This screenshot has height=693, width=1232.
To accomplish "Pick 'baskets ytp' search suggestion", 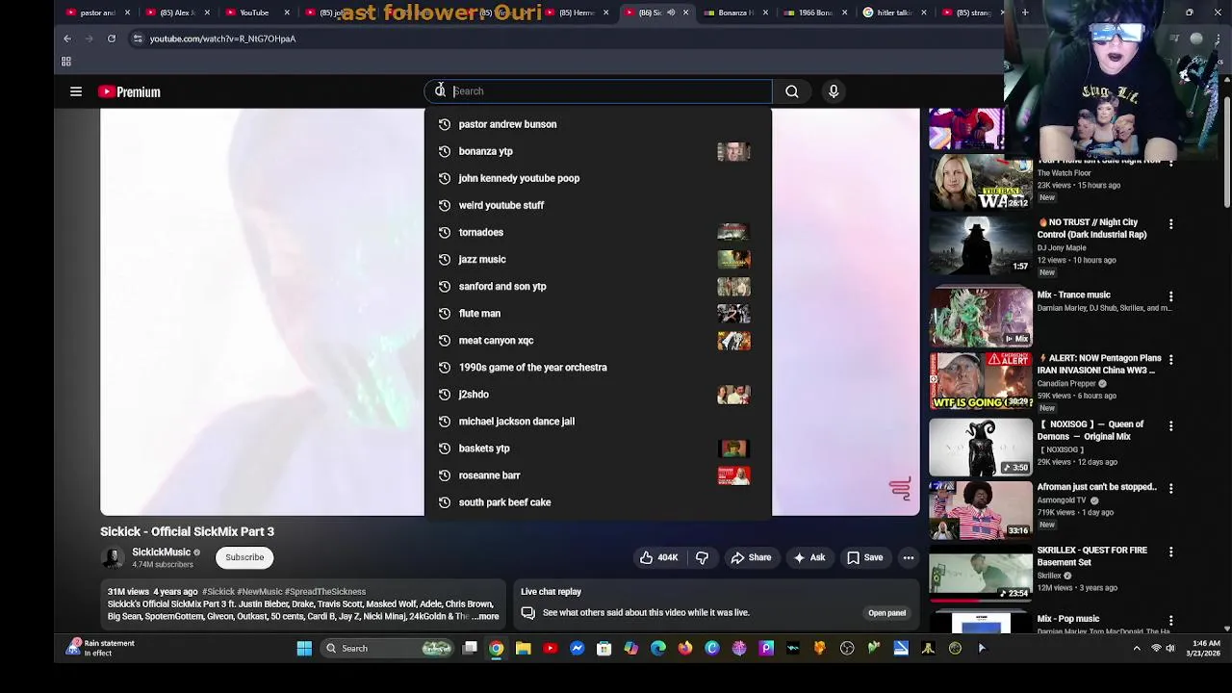I will [x=598, y=448].
